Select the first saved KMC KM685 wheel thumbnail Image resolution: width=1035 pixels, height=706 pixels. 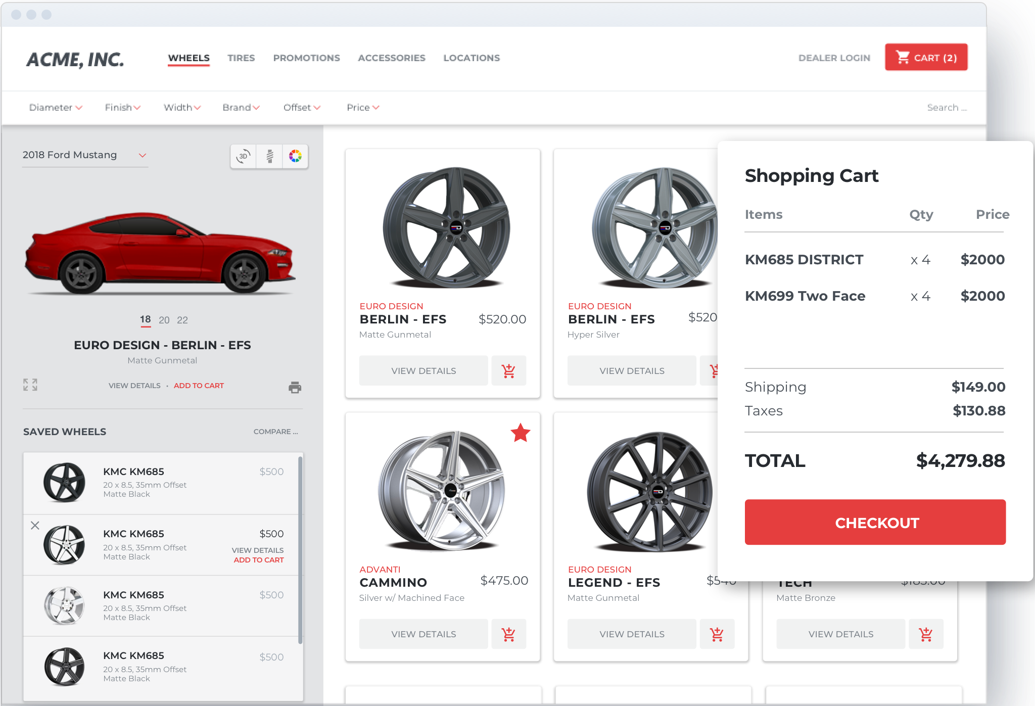(64, 483)
